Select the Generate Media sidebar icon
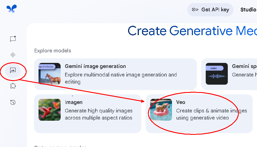257x147 pixels. point(13,71)
